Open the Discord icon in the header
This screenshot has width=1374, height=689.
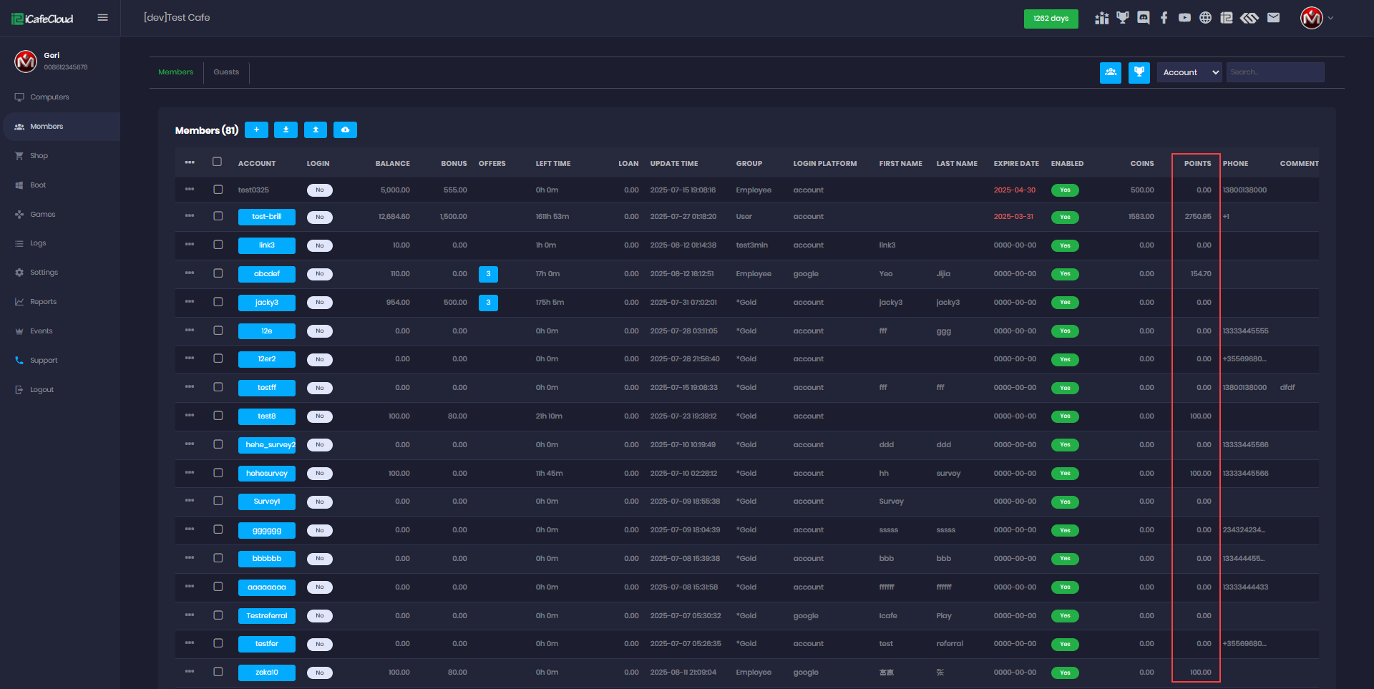pos(1144,18)
